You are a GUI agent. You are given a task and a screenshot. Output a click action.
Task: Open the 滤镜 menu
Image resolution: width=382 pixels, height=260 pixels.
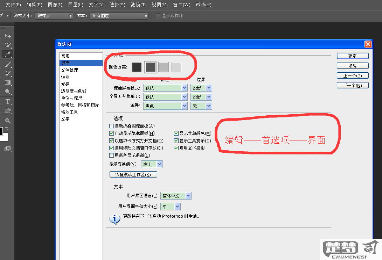pyautogui.click(x=139, y=5)
